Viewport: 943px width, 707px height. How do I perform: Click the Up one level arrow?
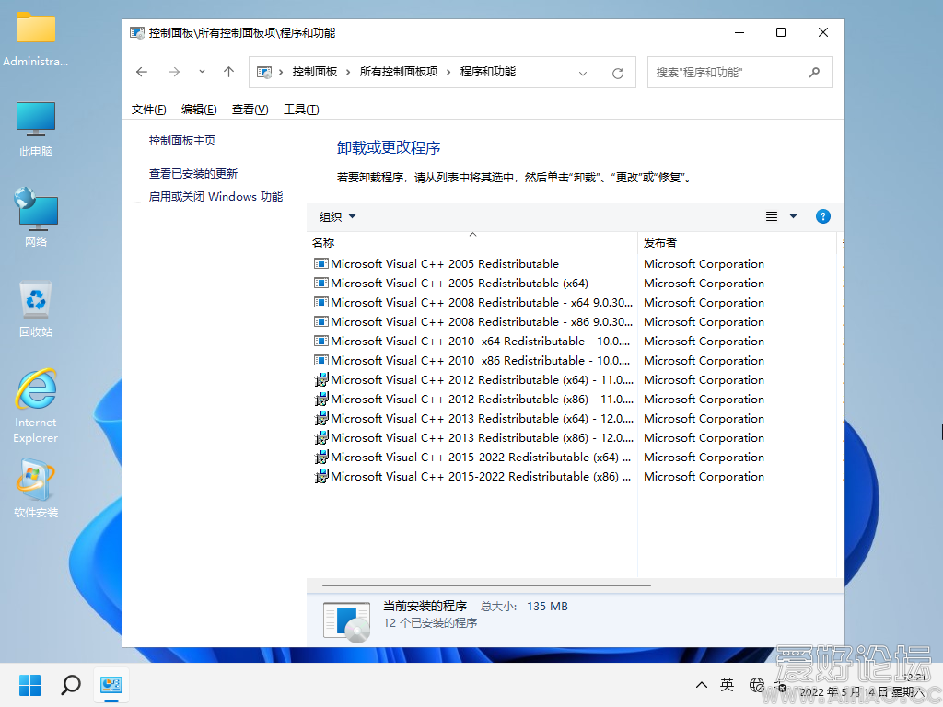(229, 72)
